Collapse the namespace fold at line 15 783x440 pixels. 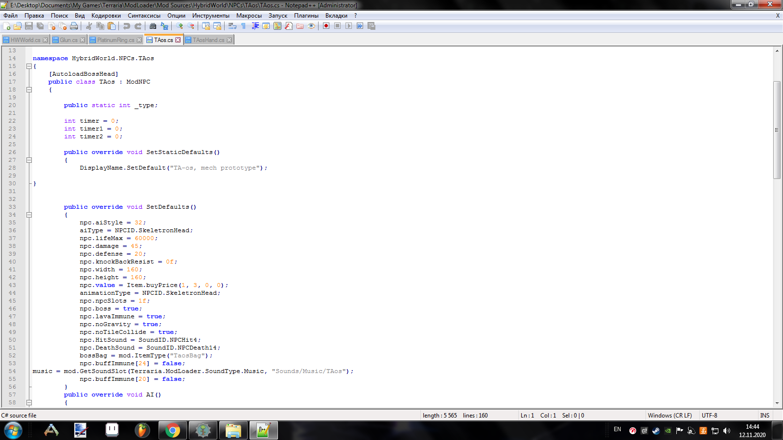click(29, 66)
